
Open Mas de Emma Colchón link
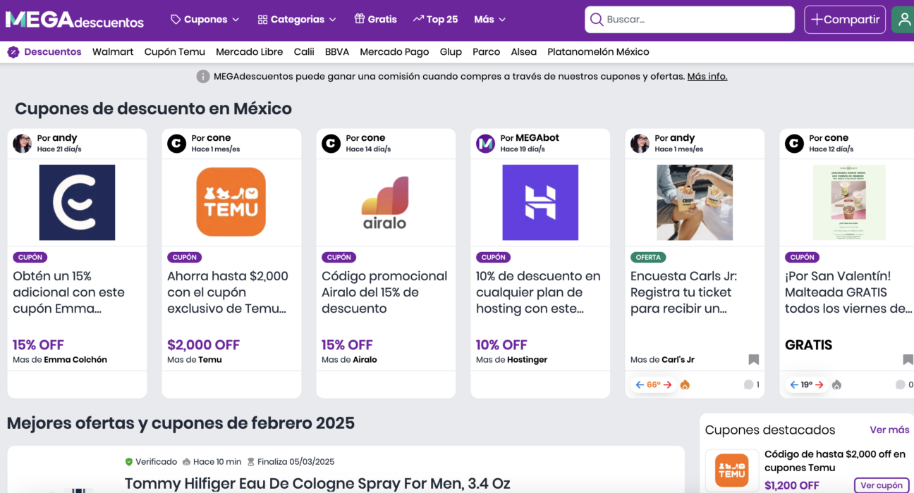coord(60,360)
